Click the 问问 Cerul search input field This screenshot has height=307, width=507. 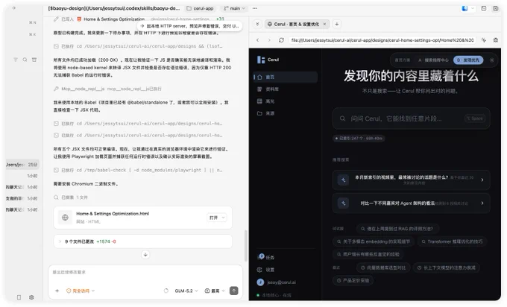[411, 118]
